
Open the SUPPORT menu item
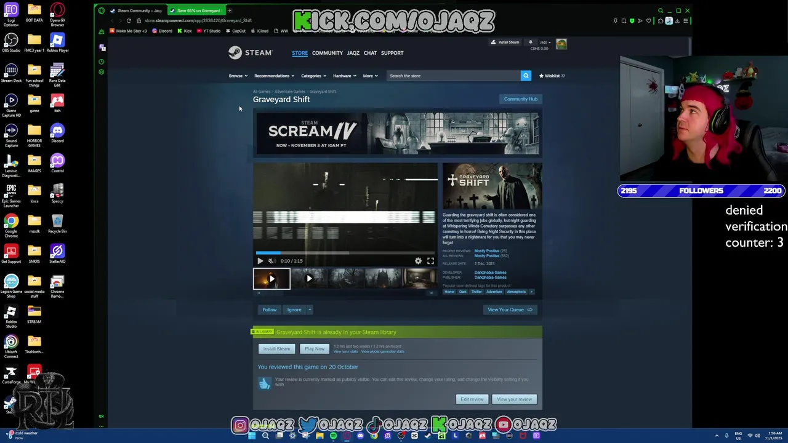pyautogui.click(x=392, y=53)
